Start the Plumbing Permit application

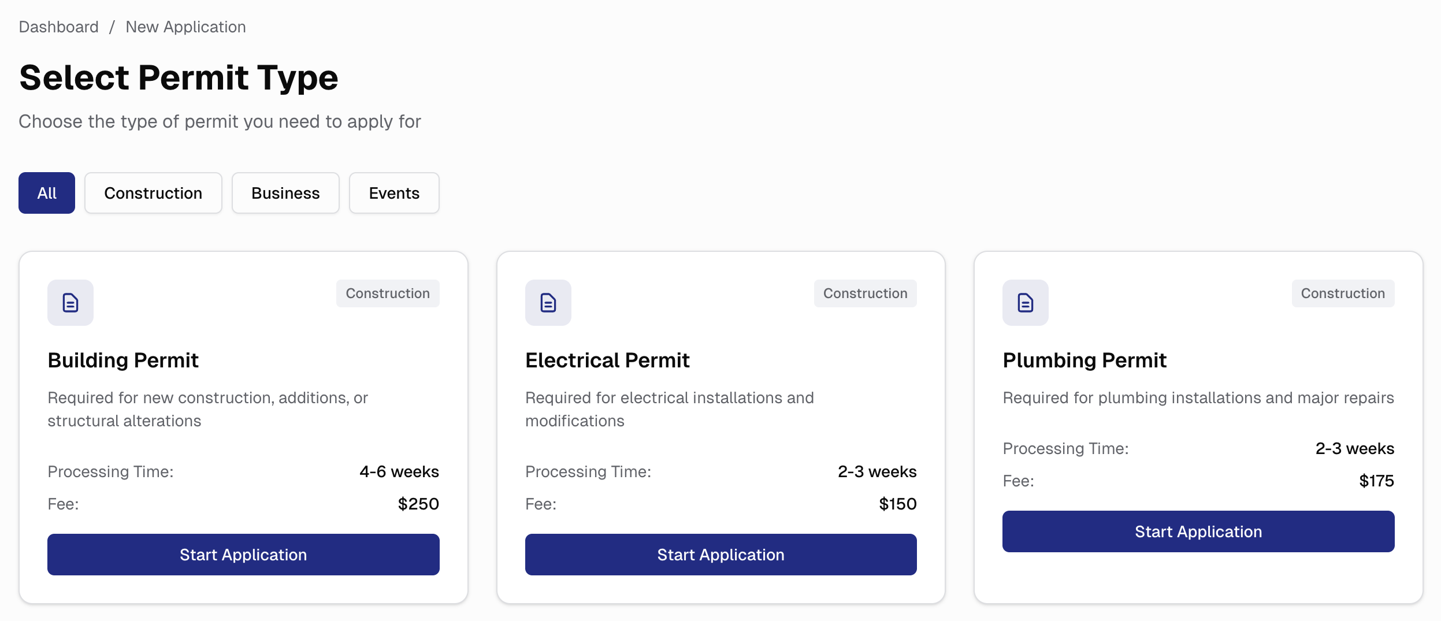tap(1198, 531)
